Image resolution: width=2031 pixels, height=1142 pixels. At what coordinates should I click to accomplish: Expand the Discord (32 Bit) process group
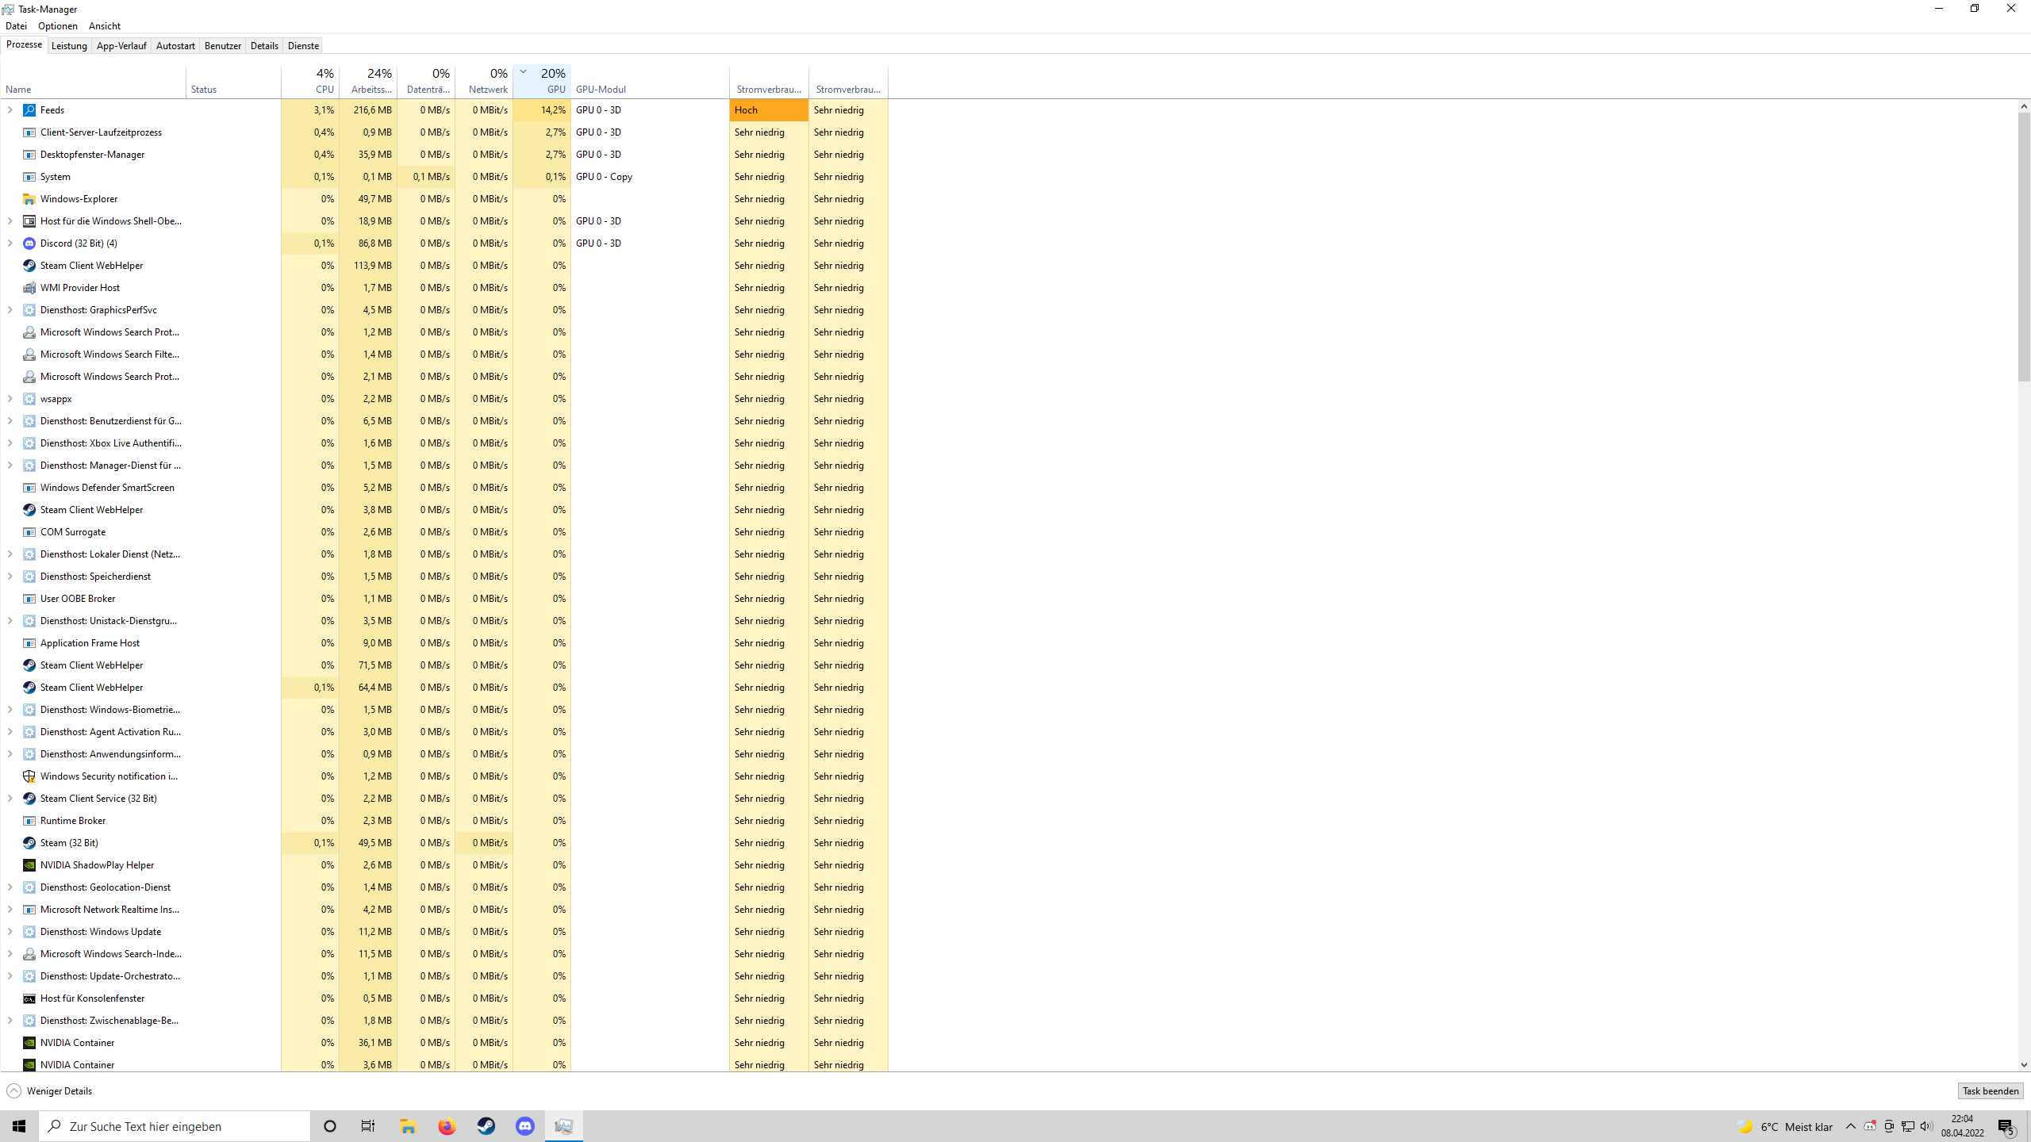pyautogui.click(x=10, y=243)
